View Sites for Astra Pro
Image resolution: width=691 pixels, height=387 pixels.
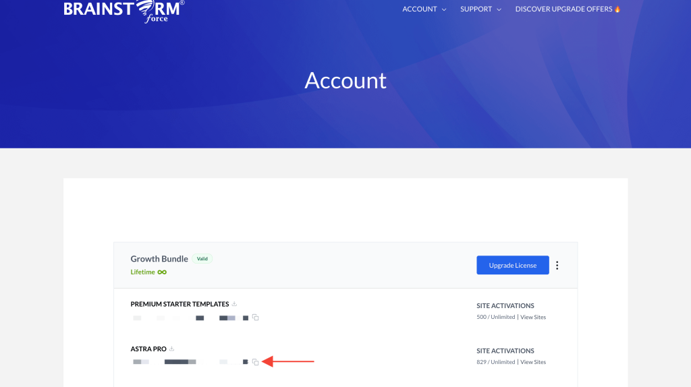tap(533, 362)
